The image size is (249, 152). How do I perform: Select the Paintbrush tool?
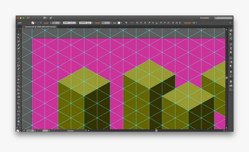(x=19, y=62)
